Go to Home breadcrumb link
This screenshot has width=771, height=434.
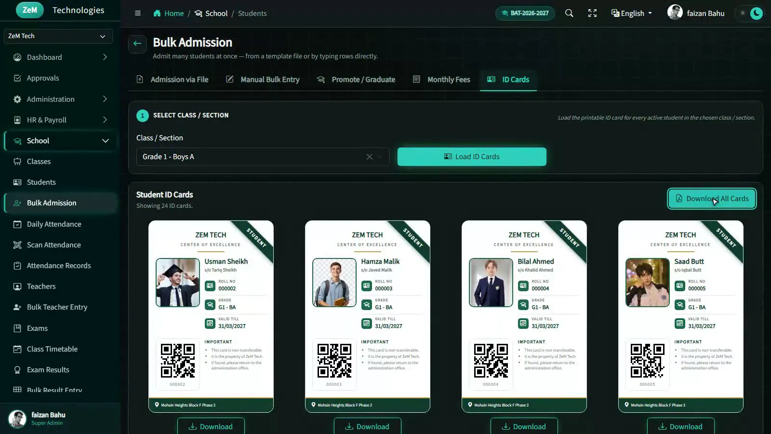pos(169,13)
